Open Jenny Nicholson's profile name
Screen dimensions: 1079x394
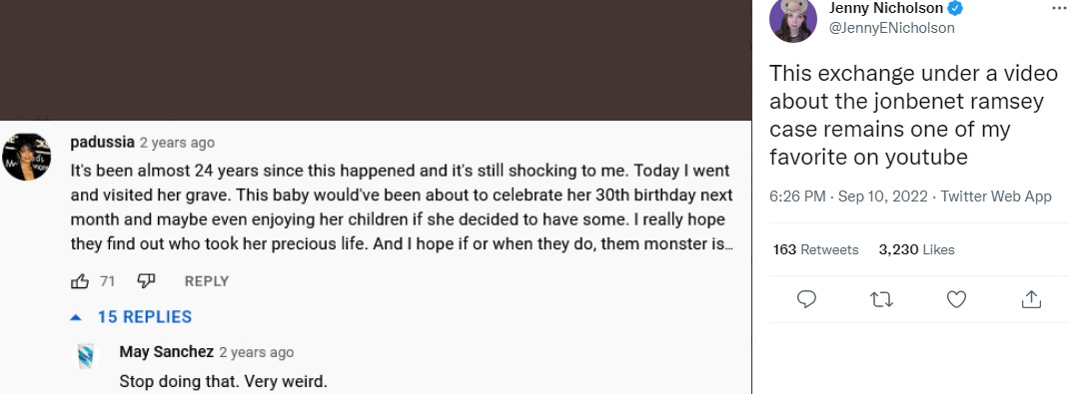click(885, 8)
